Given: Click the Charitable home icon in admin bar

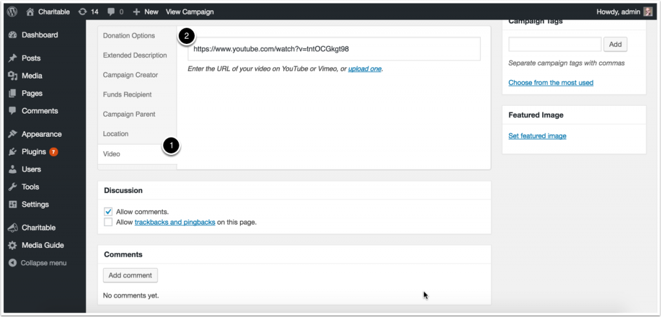Looking at the screenshot, I should 30,12.
